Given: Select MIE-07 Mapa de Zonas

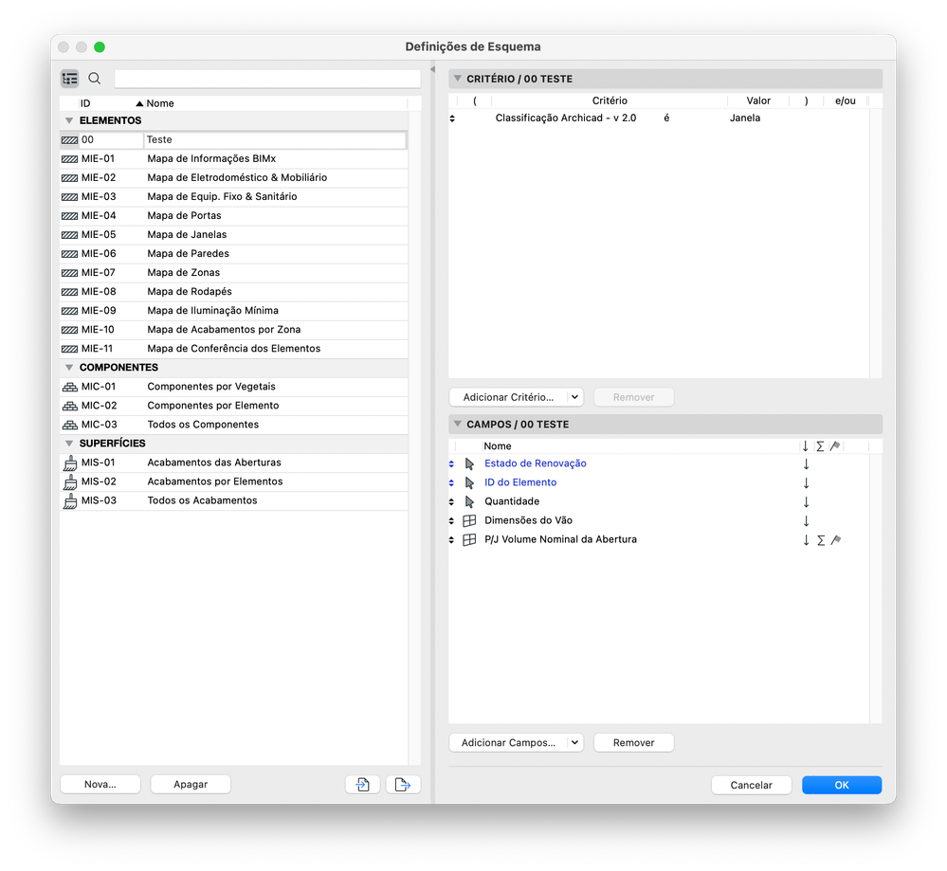Looking at the screenshot, I should (x=234, y=273).
